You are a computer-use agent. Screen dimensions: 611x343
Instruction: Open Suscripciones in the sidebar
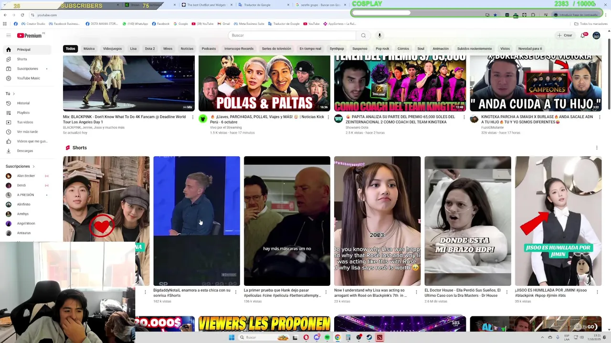[27, 69]
